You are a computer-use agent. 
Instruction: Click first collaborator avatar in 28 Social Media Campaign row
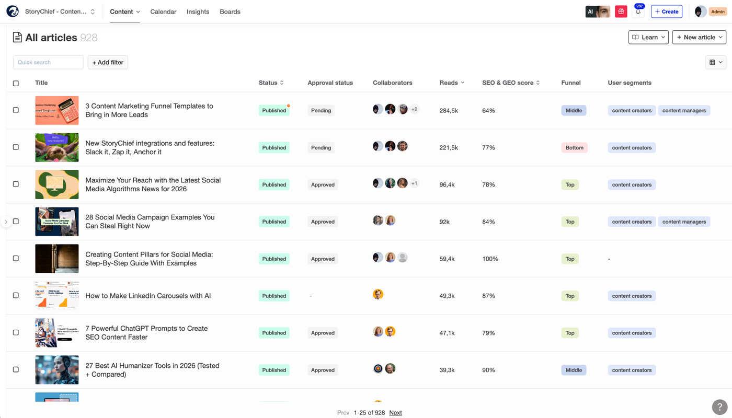coord(378,220)
